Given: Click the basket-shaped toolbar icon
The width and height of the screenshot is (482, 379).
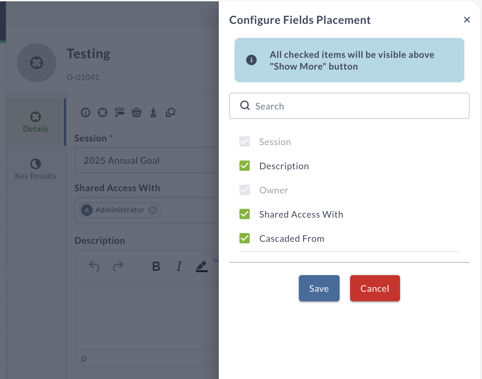Looking at the screenshot, I should pos(137,112).
